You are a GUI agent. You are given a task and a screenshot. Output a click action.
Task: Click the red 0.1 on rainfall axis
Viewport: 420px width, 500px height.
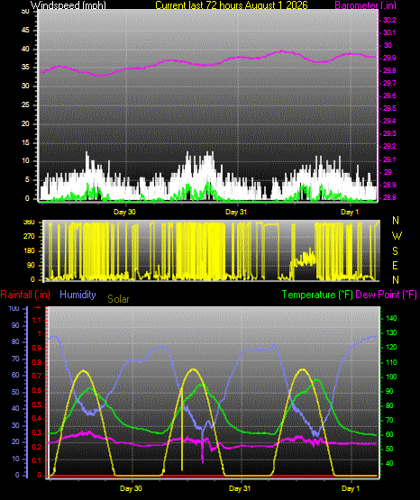coord(37,460)
